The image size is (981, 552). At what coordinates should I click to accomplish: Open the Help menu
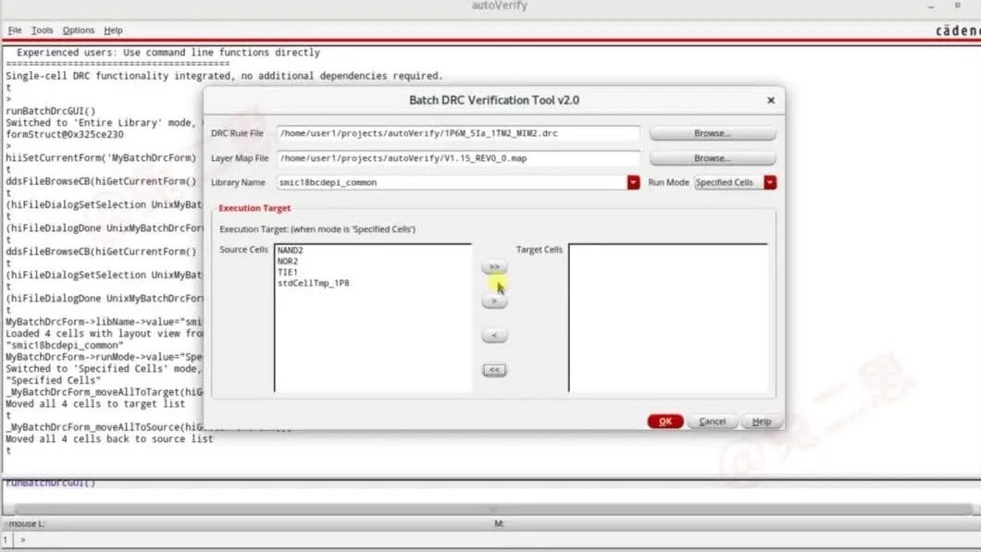point(113,30)
